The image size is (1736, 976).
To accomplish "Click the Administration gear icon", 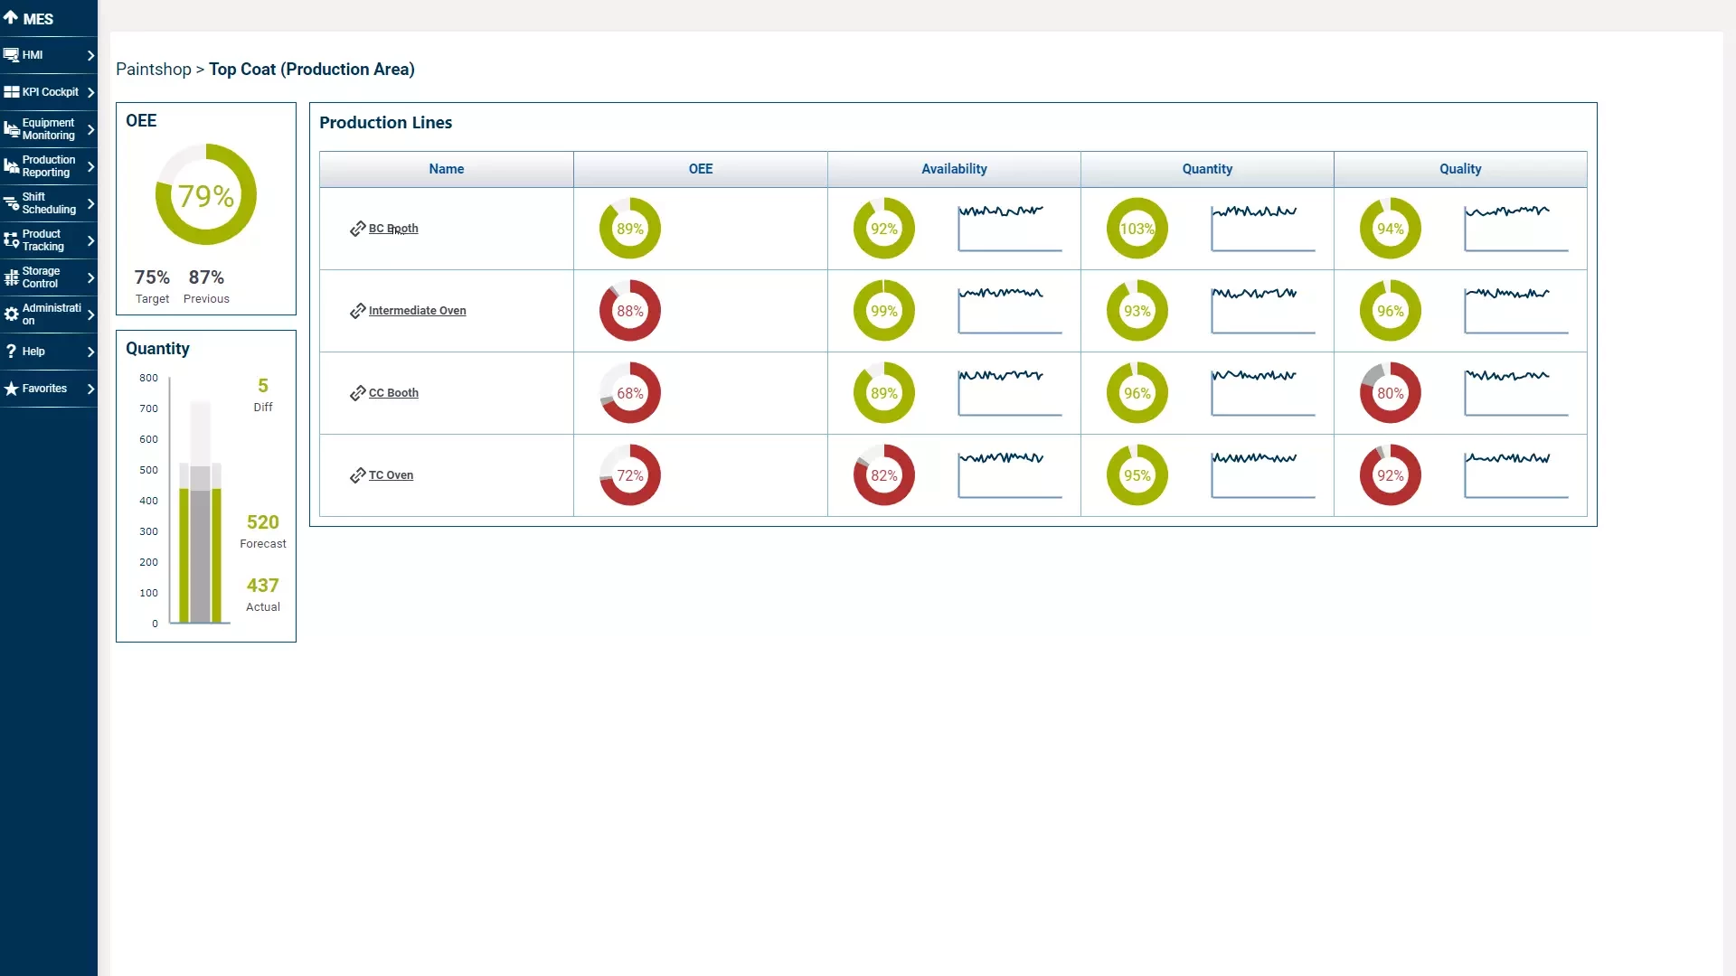I will (12, 314).
